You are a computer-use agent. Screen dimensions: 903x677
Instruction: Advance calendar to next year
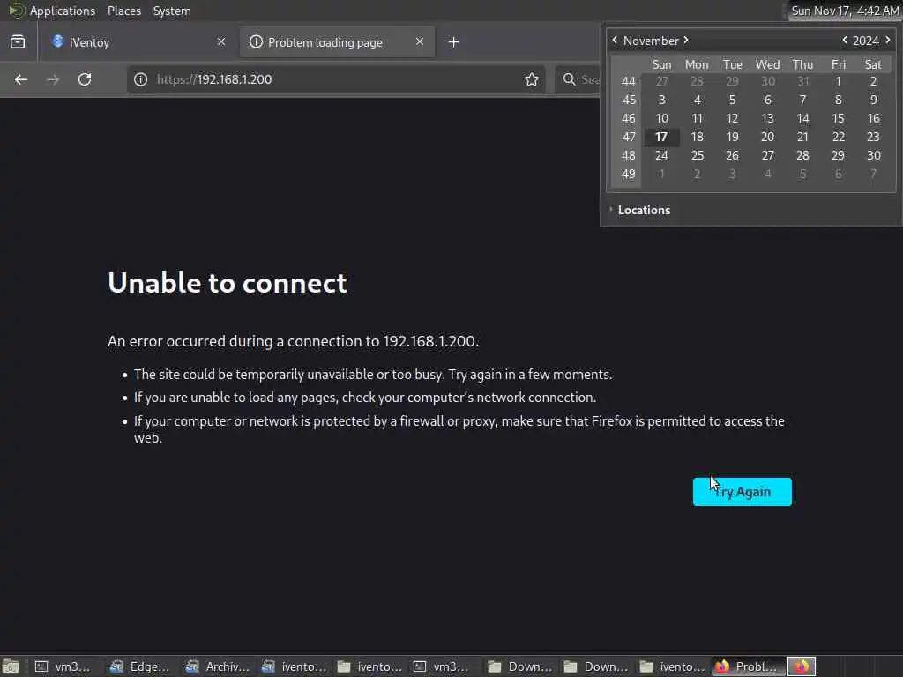coord(888,40)
